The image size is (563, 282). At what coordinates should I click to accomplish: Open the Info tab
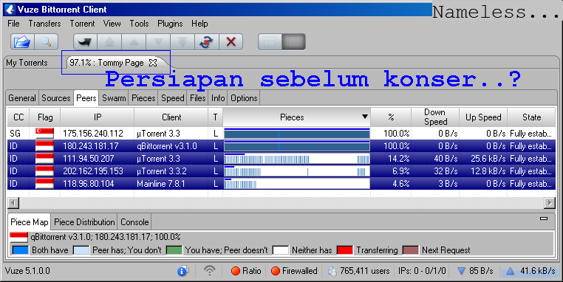(x=218, y=98)
